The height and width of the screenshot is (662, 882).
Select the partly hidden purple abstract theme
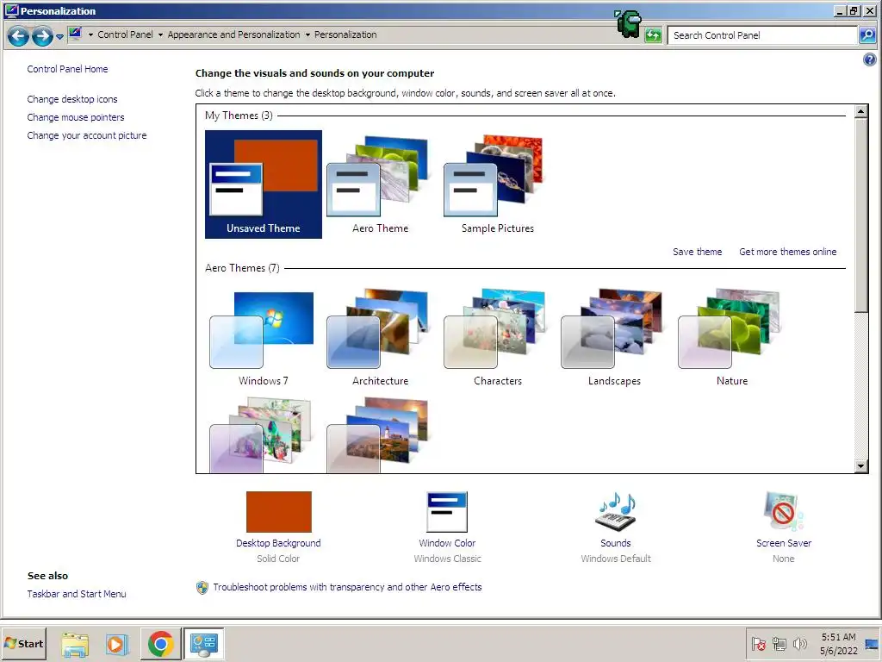click(x=260, y=434)
